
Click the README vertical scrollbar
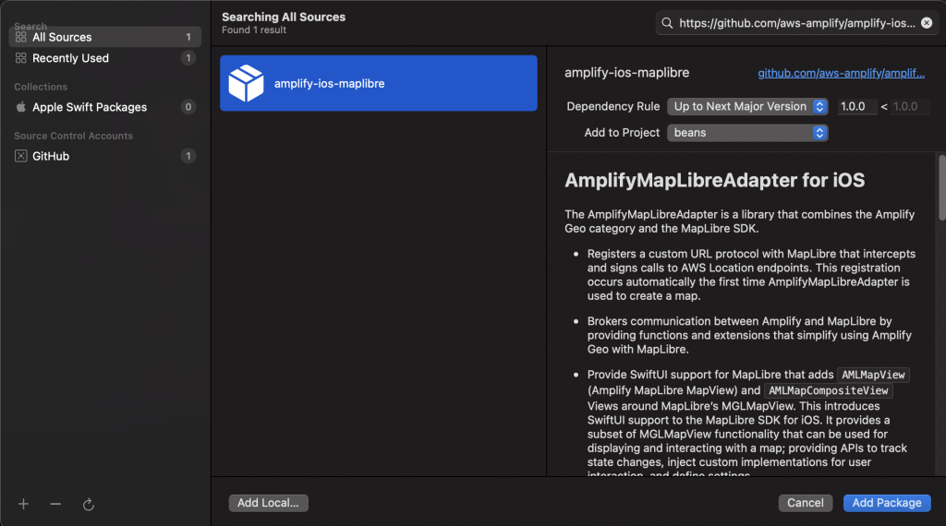point(941,188)
